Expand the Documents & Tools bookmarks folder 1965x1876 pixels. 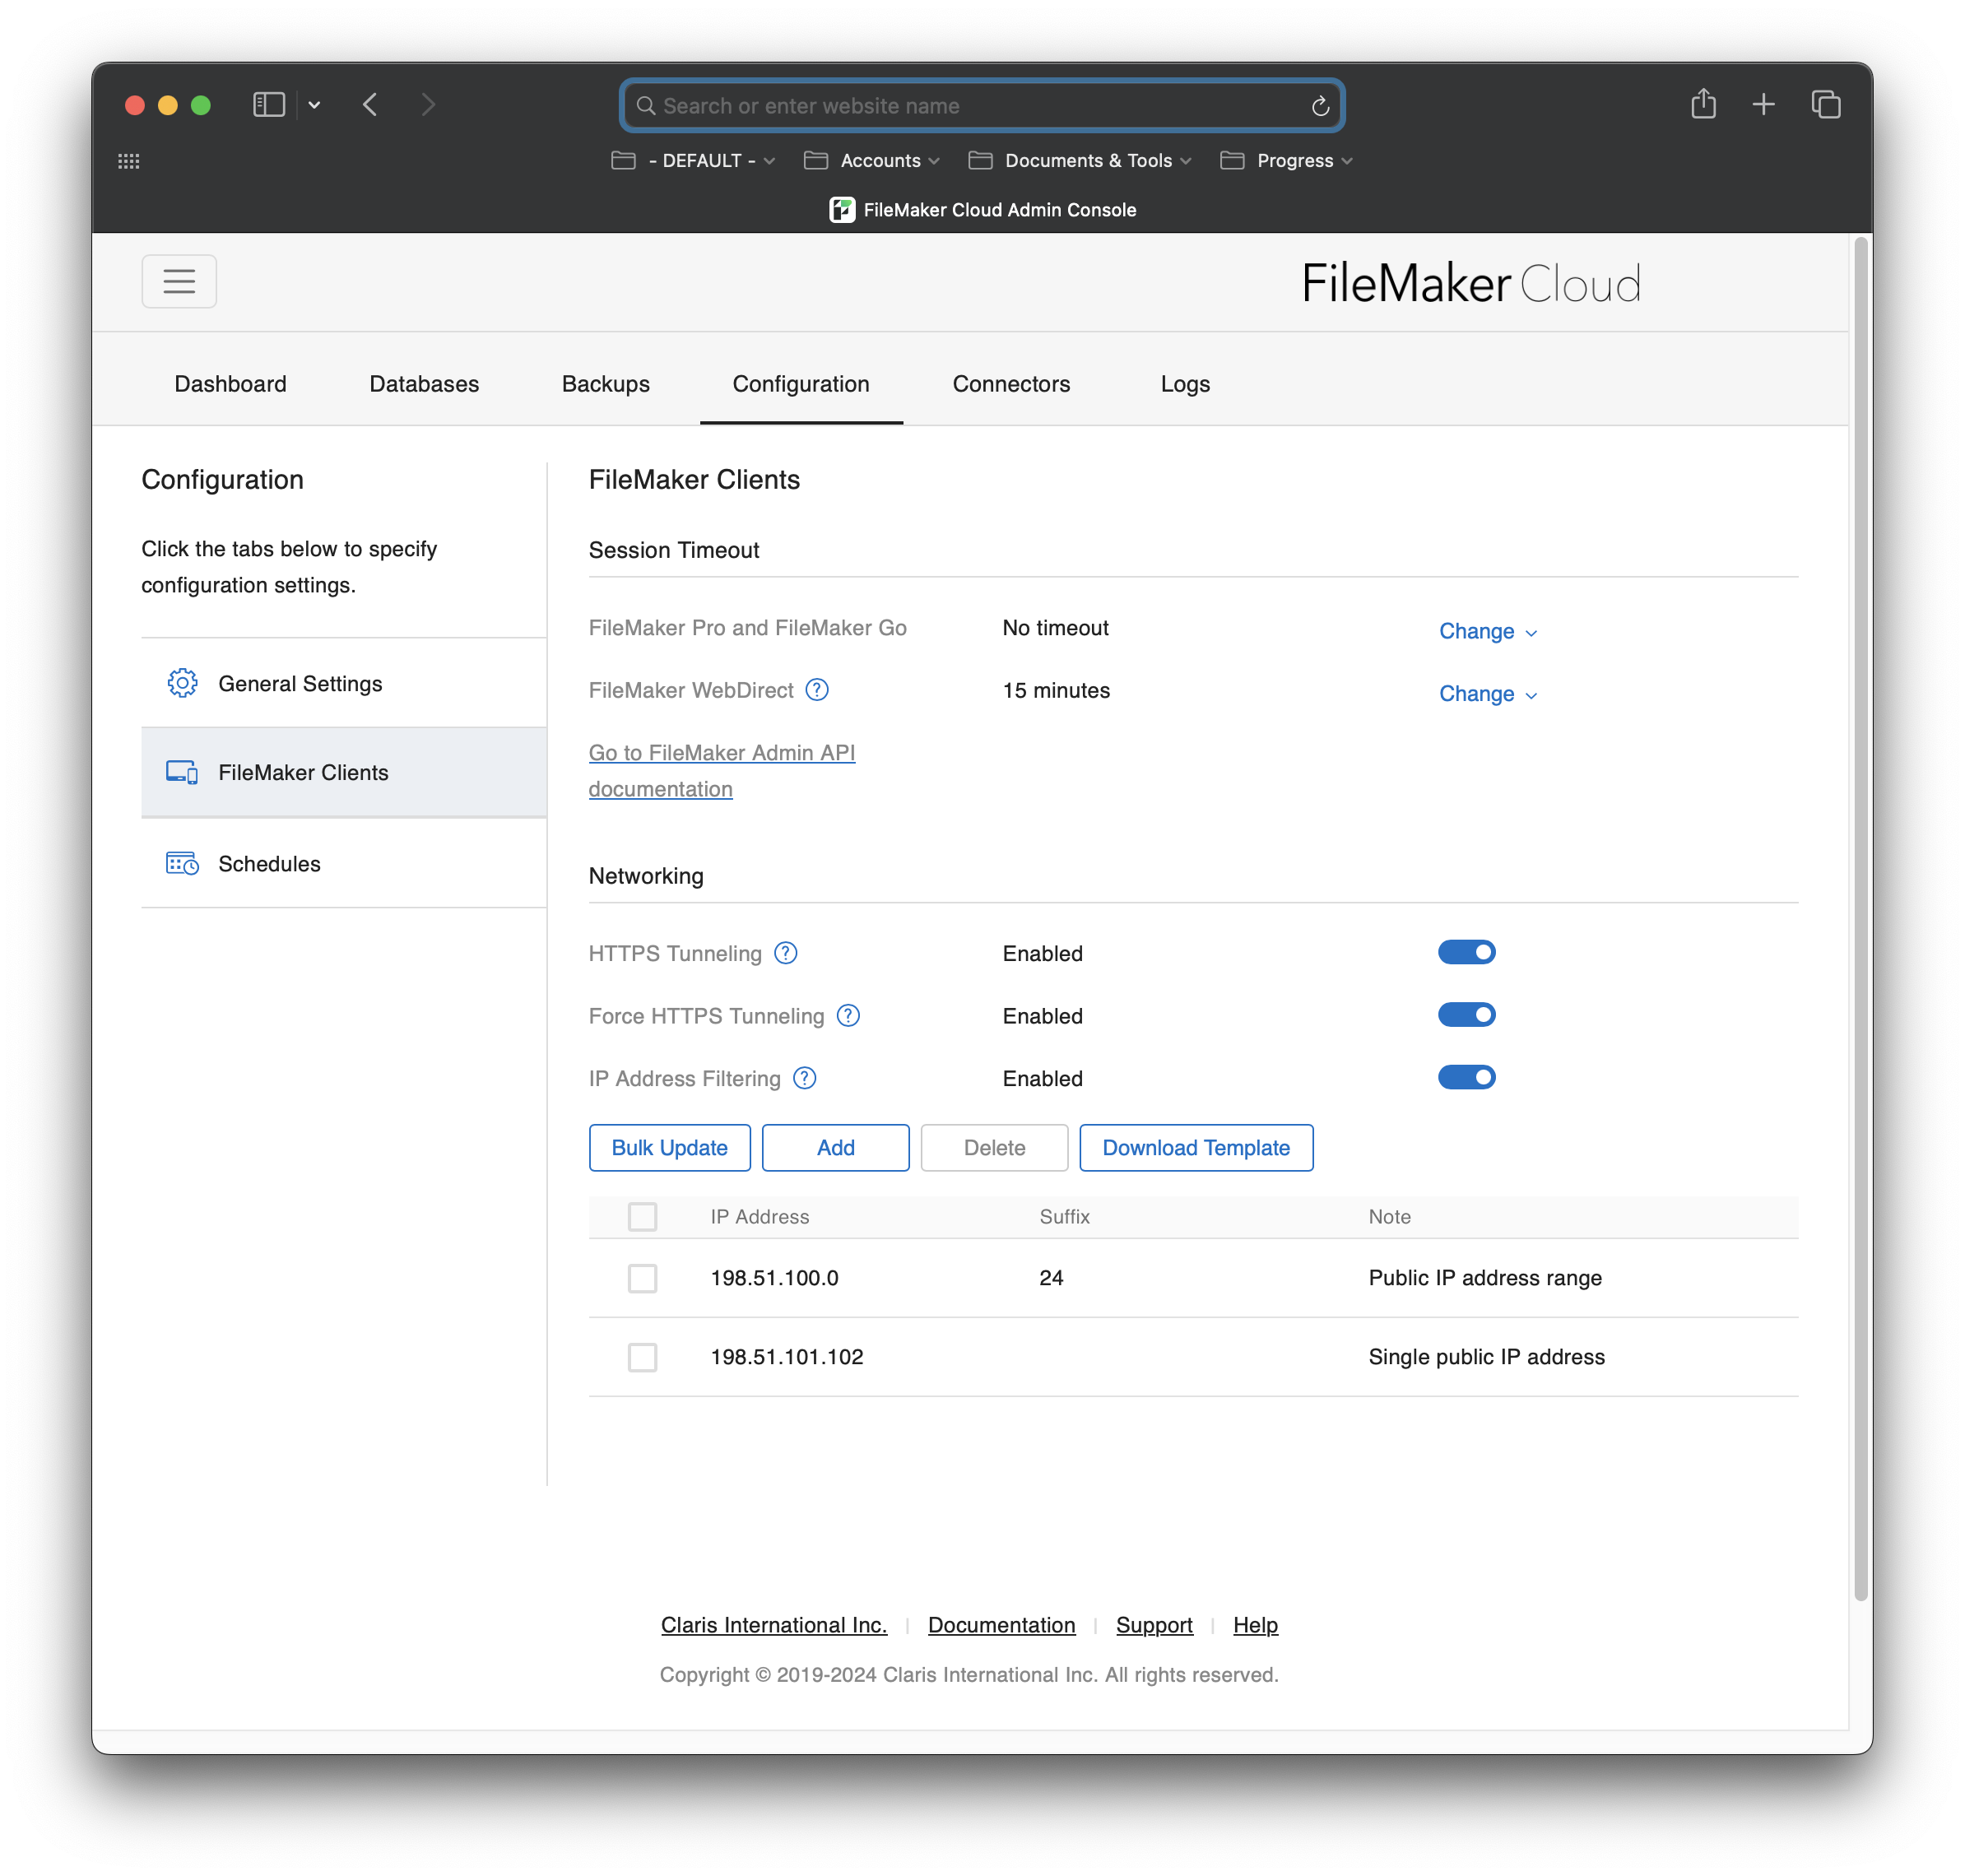(x=1080, y=161)
